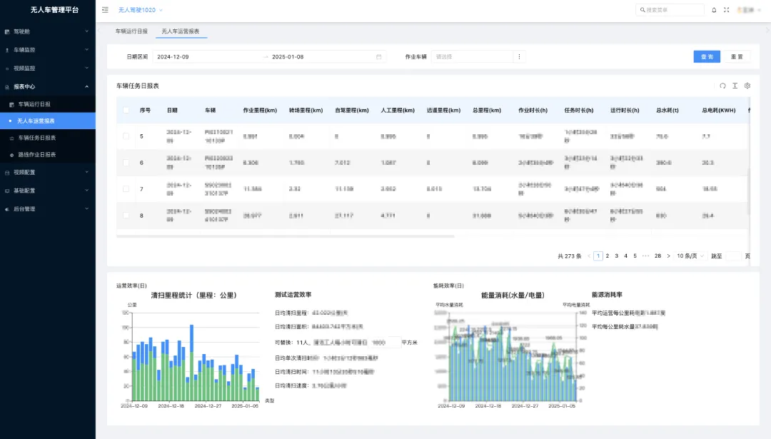Open table column settings gear icon
Image resolution: width=771 pixels, height=439 pixels.
pos(747,86)
